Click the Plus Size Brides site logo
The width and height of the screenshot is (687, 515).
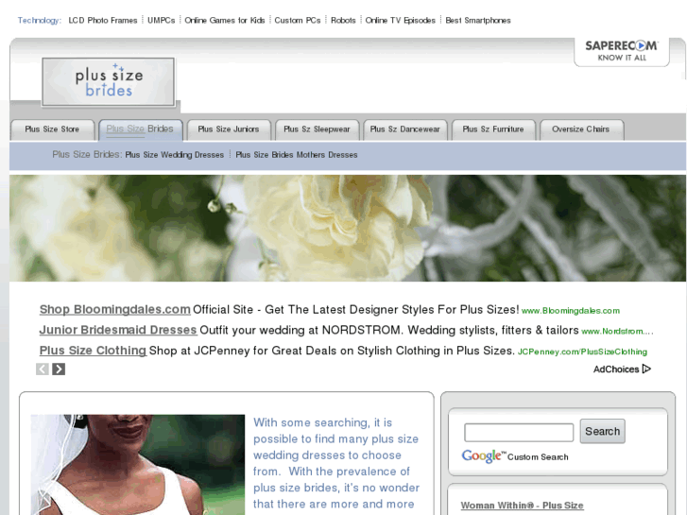click(x=109, y=82)
